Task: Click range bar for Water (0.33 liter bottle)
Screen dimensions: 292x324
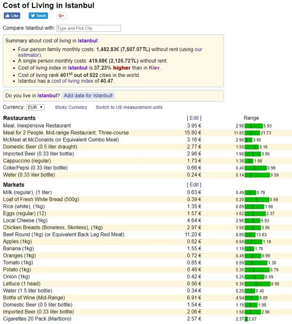Action: point(257,175)
